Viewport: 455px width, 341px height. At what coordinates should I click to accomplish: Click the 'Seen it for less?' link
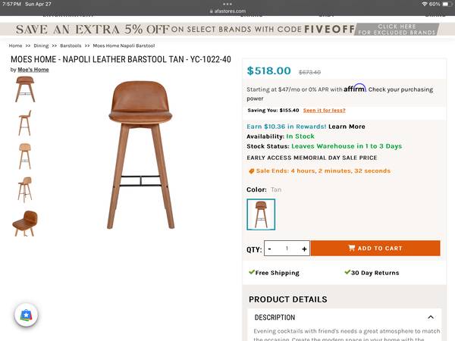[324, 110]
